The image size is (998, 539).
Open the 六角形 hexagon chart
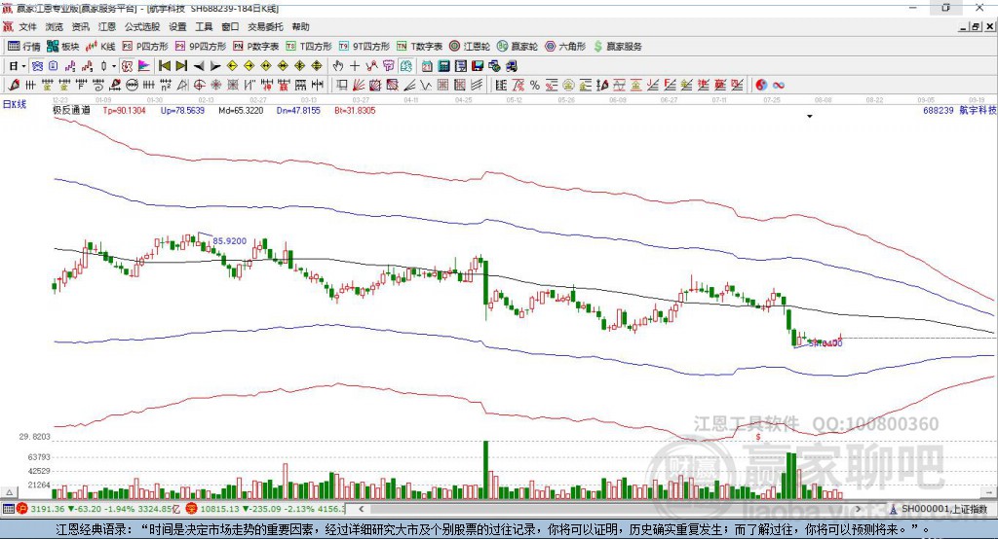pos(565,47)
